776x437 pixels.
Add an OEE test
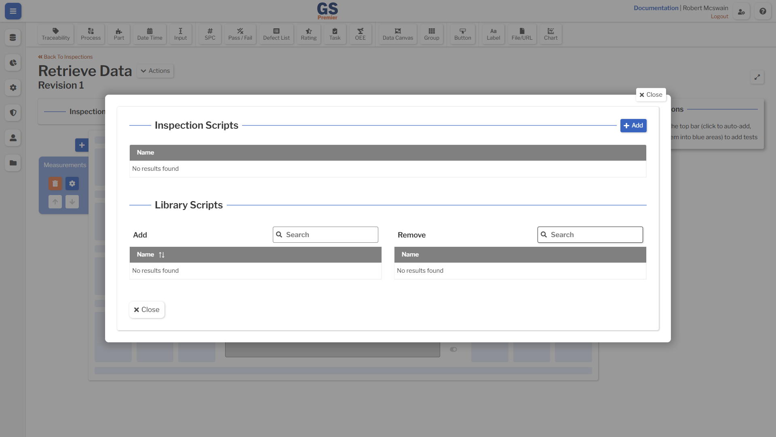tap(361, 34)
